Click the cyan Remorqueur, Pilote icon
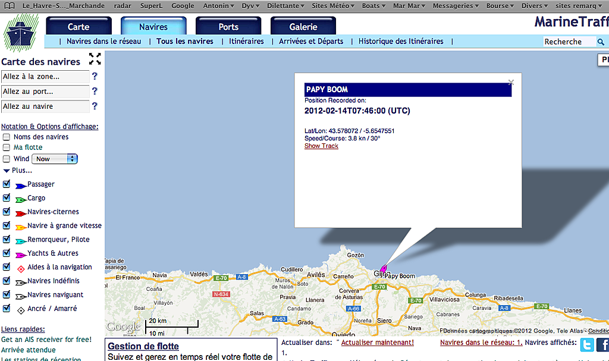The image size is (609, 361). (21, 241)
